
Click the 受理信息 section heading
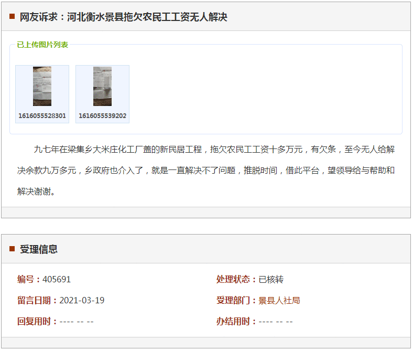coord(39,249)
